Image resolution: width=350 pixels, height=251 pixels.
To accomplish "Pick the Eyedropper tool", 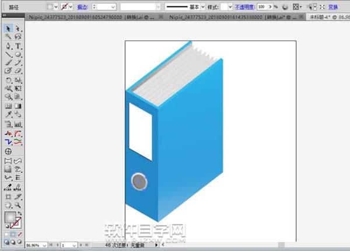I will [x=8, y=114].
